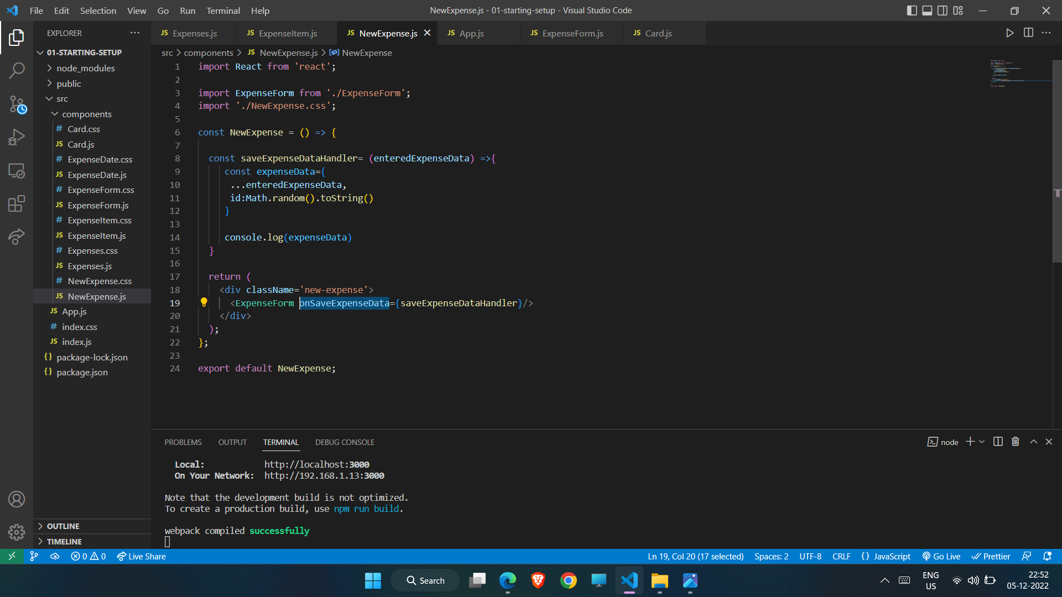Open Run and Debug view

pyautogui.click(x=17, y=137)
